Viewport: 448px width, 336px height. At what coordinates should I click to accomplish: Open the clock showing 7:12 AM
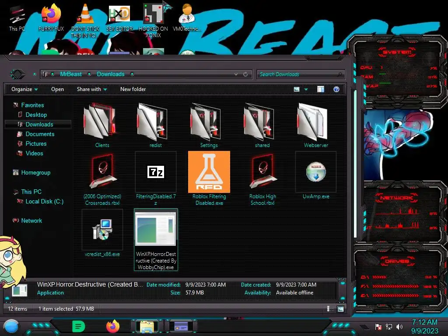(424, 326)
